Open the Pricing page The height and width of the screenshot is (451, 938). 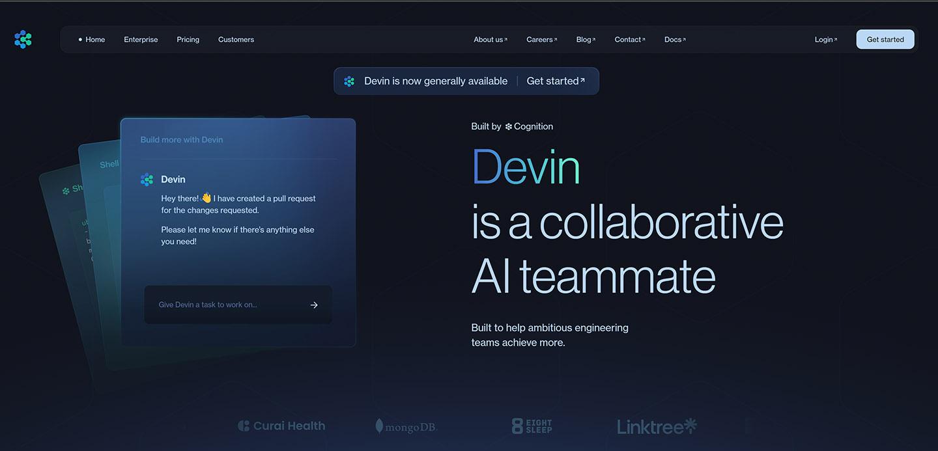coord(188,40)
